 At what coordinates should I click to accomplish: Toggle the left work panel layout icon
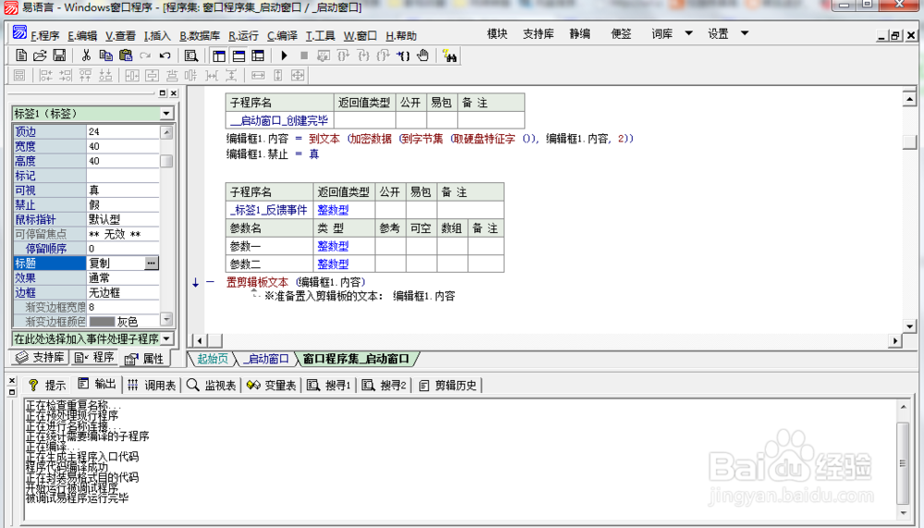coord(219,56)
